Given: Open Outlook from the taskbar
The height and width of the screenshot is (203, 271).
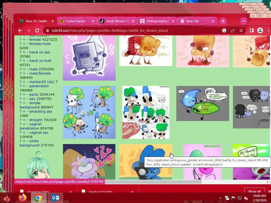Looking at the screenshot, I should (55, 198).
